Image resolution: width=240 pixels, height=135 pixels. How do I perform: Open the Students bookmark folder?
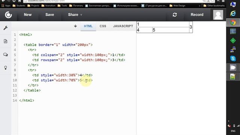19,6
